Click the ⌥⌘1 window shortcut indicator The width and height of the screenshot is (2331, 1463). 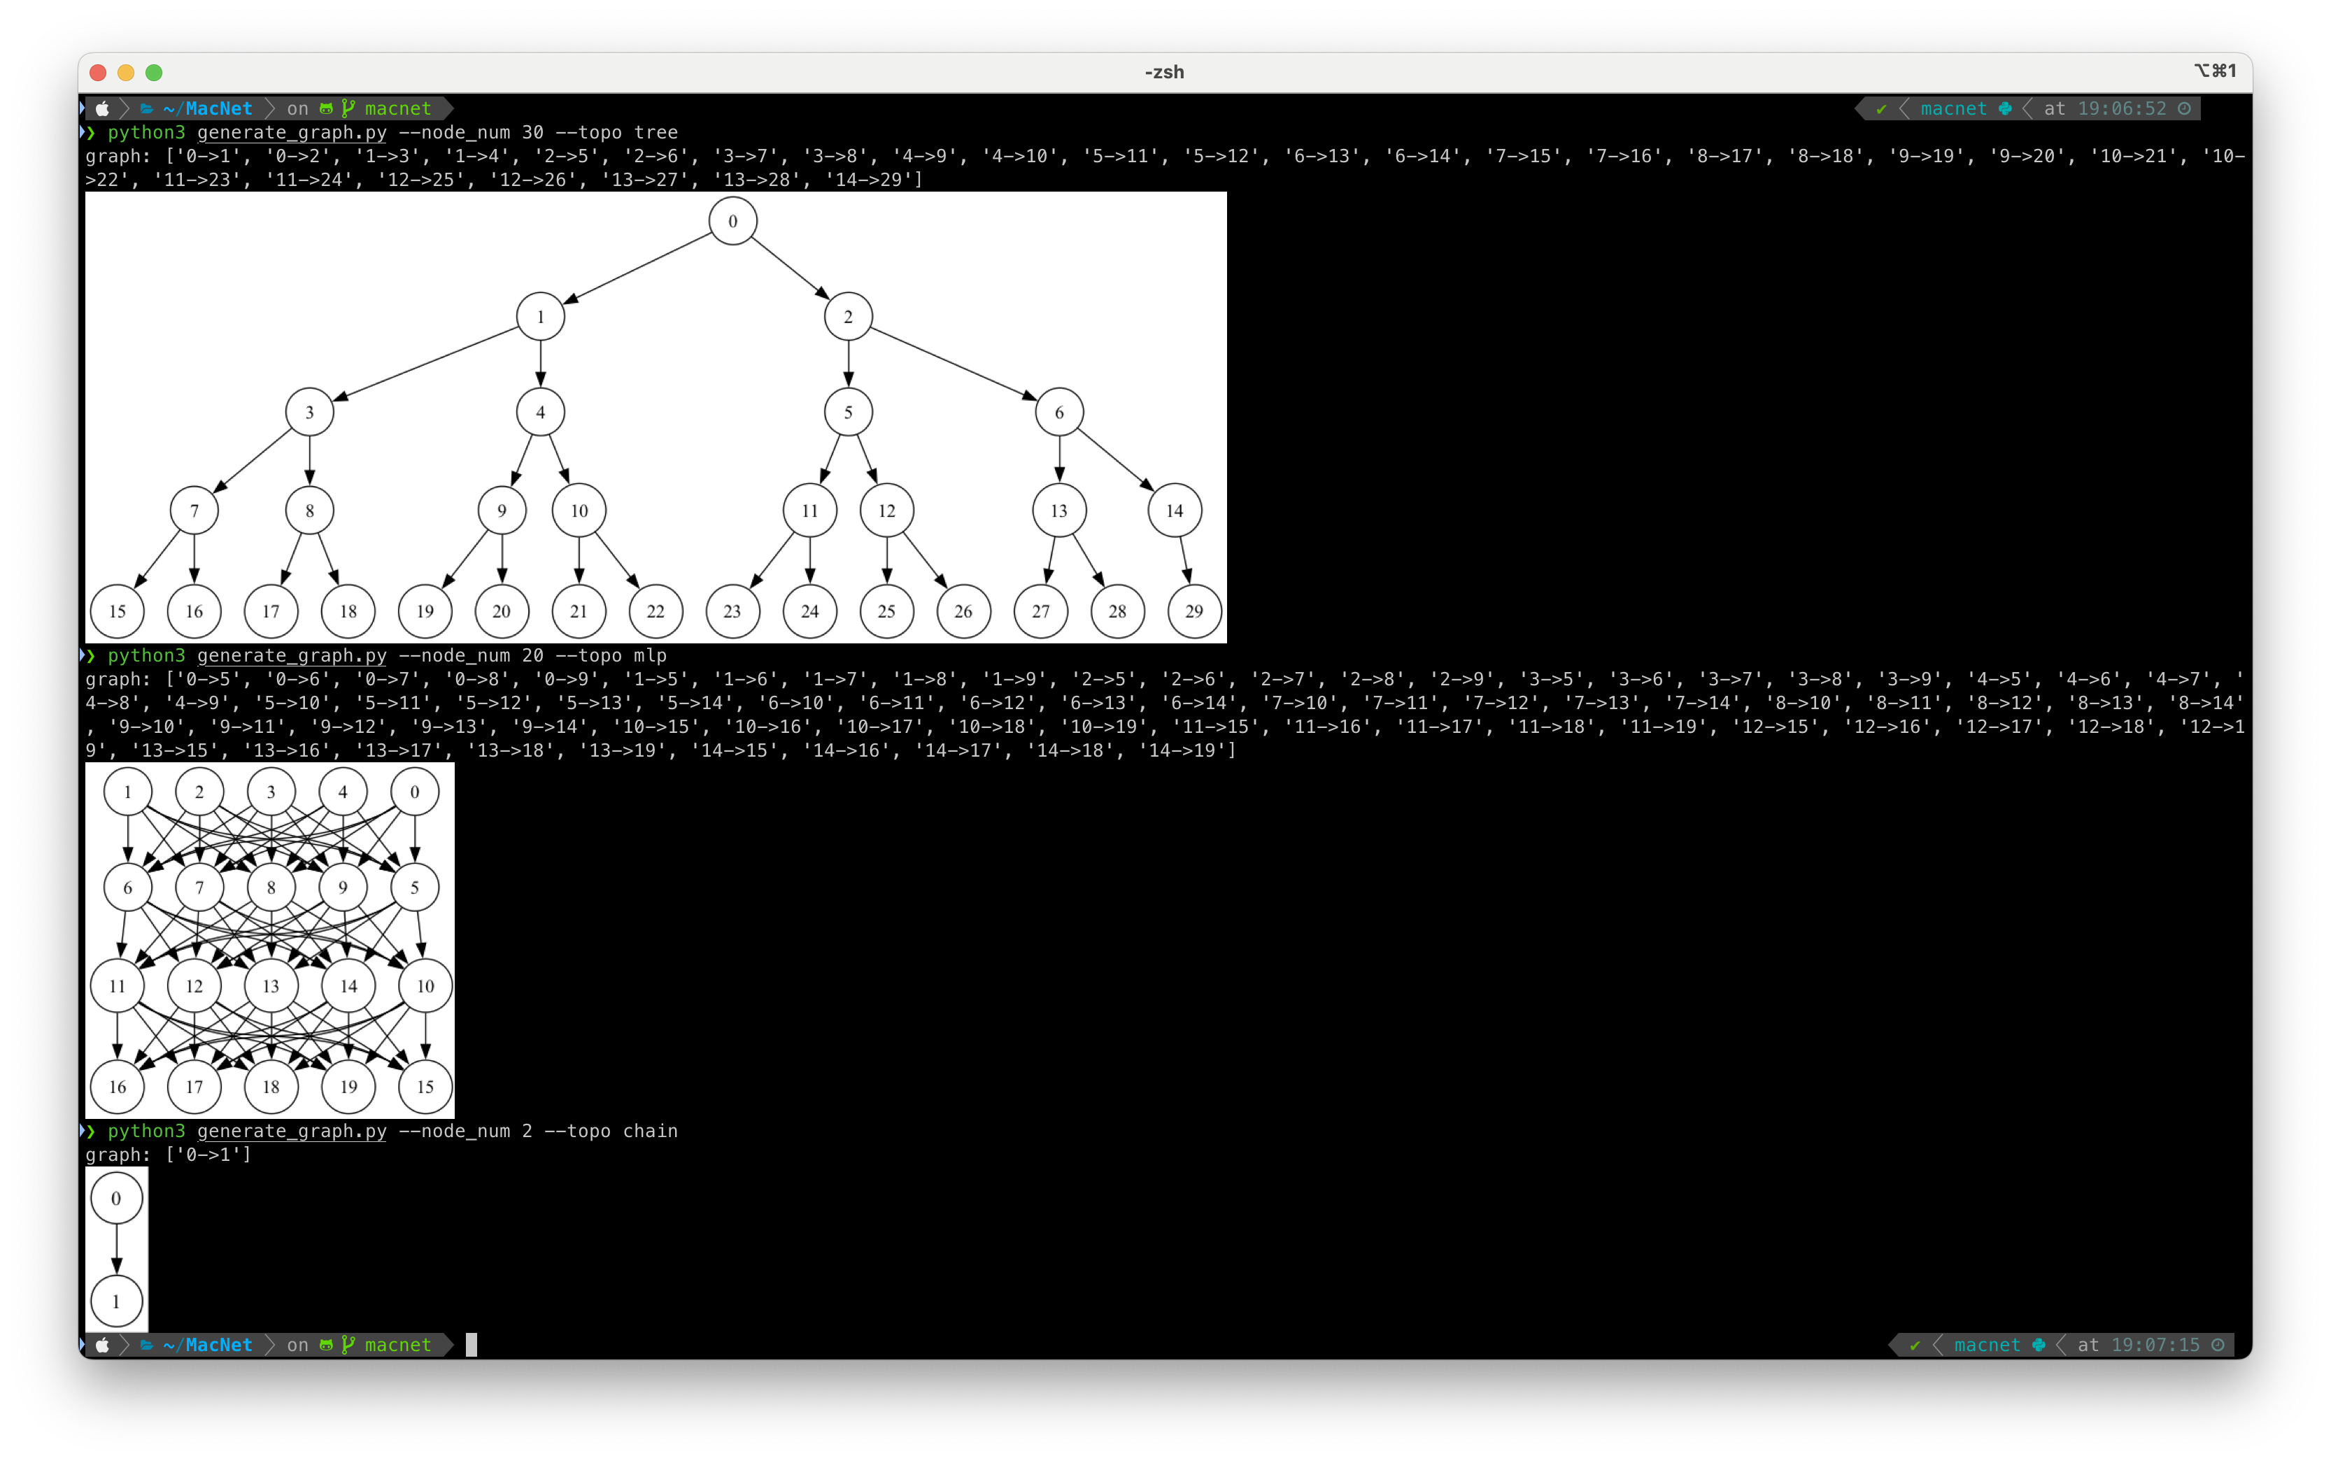pos(2215,71)
